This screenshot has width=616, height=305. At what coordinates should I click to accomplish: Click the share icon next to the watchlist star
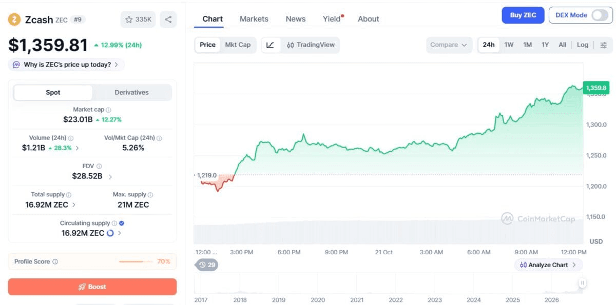coord(168,19)
